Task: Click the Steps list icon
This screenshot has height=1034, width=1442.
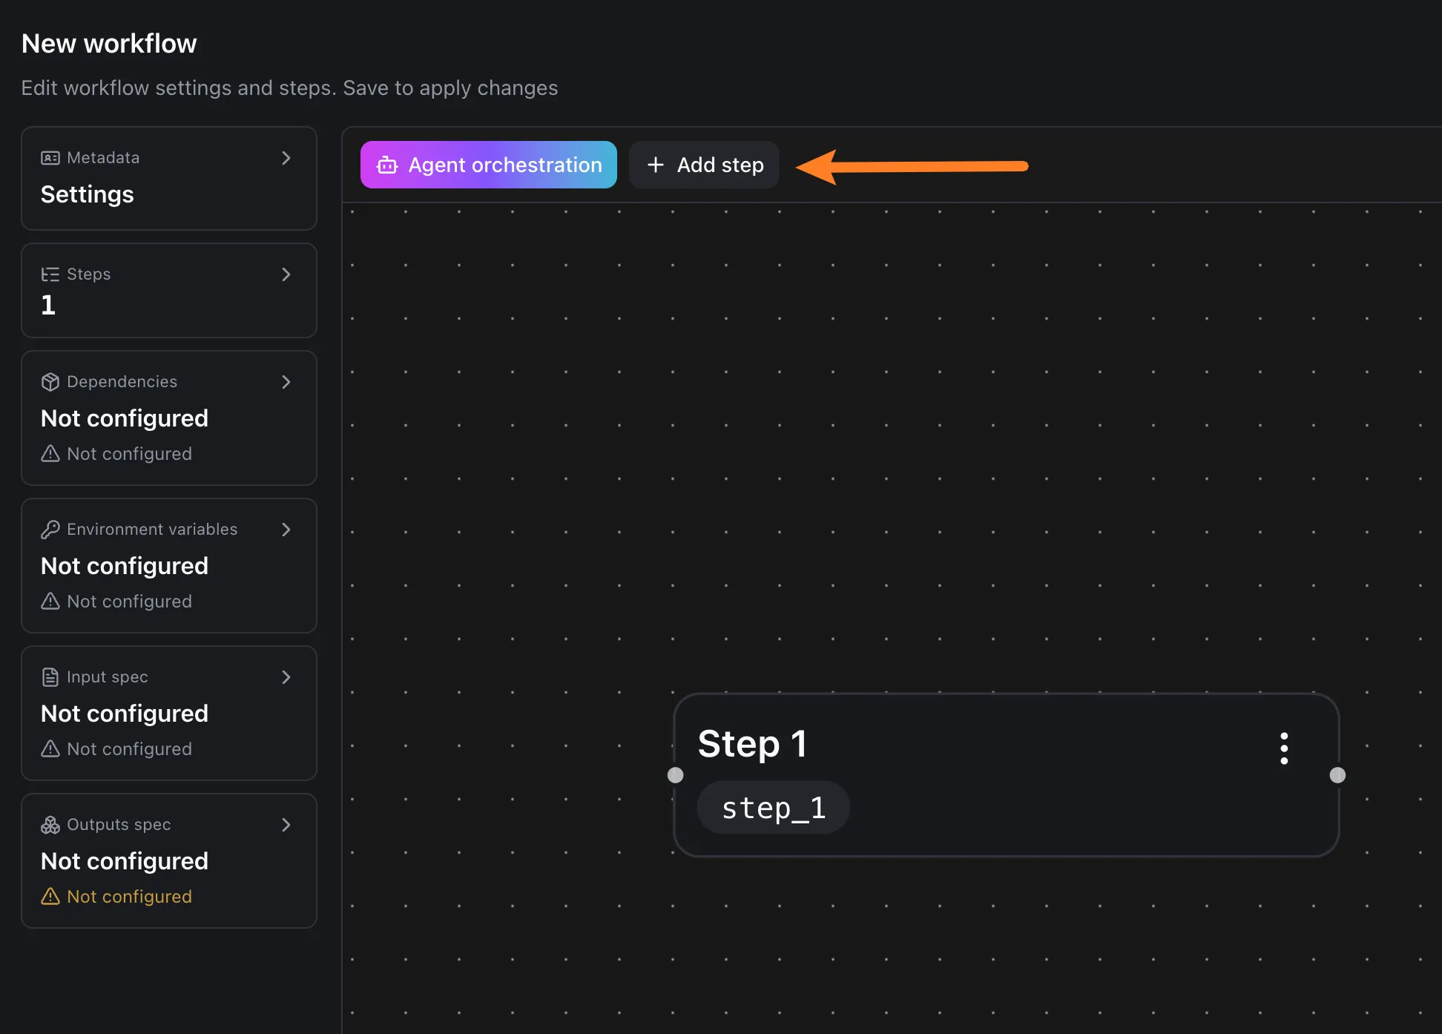Action: point(50,274)
